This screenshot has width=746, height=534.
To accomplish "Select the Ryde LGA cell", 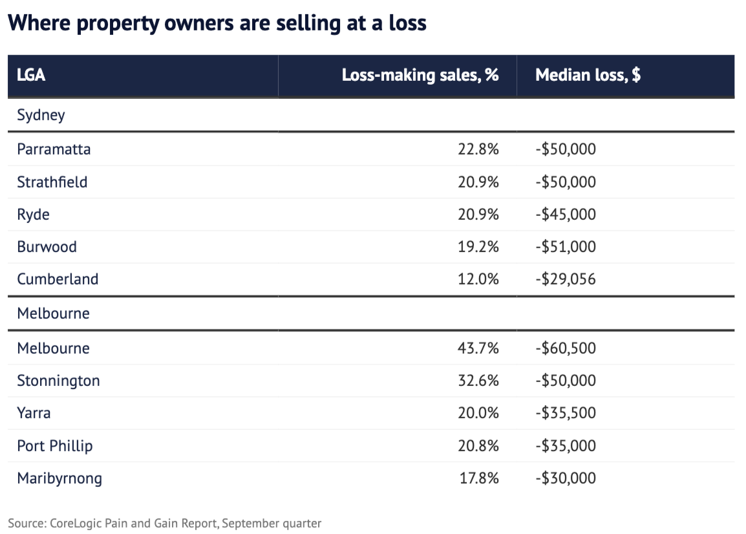I will (x=33, y=214).
